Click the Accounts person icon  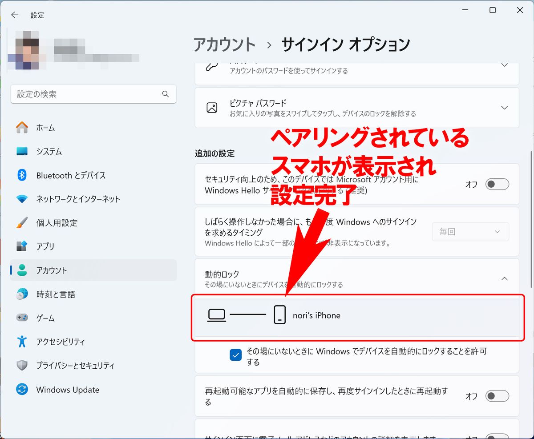coord(22,270)
